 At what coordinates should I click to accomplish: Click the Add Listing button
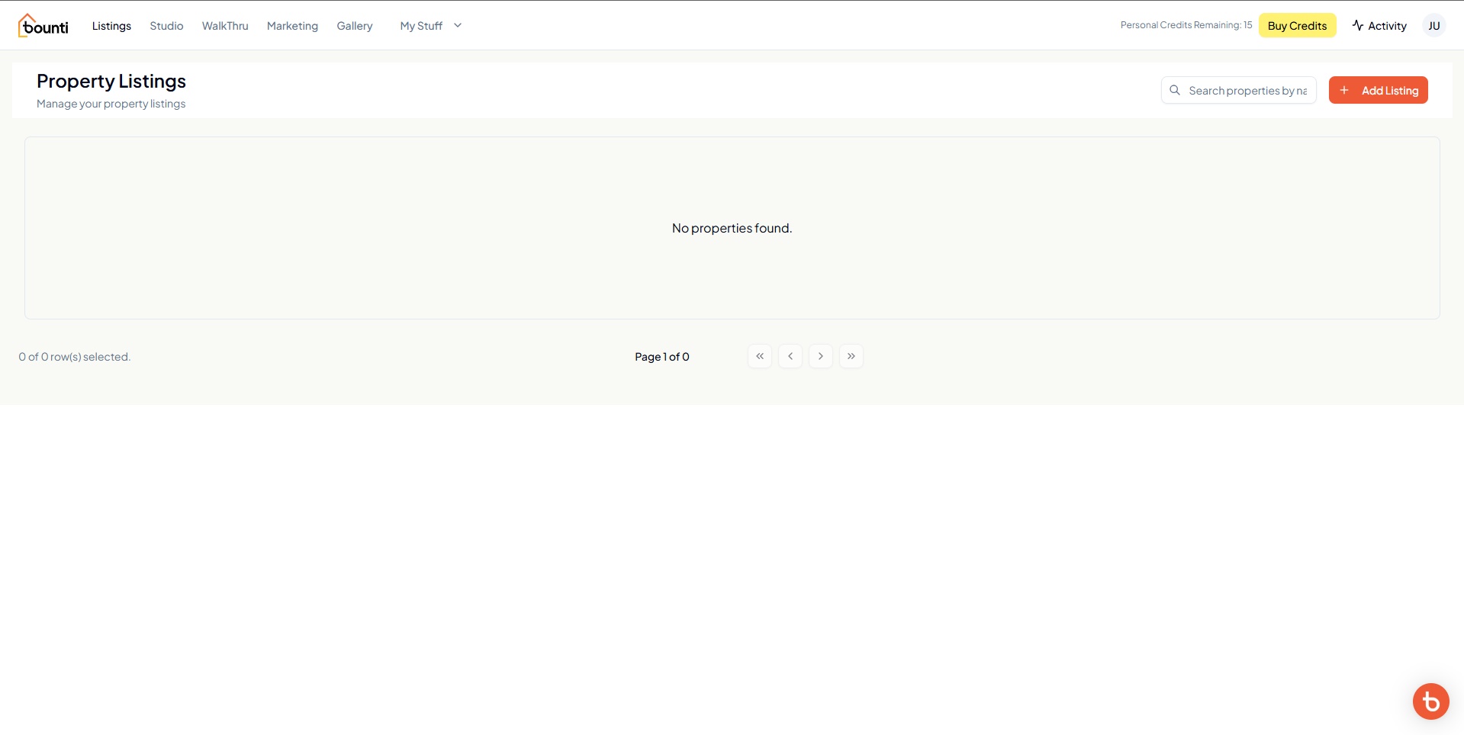click(x=1378, y=90)
